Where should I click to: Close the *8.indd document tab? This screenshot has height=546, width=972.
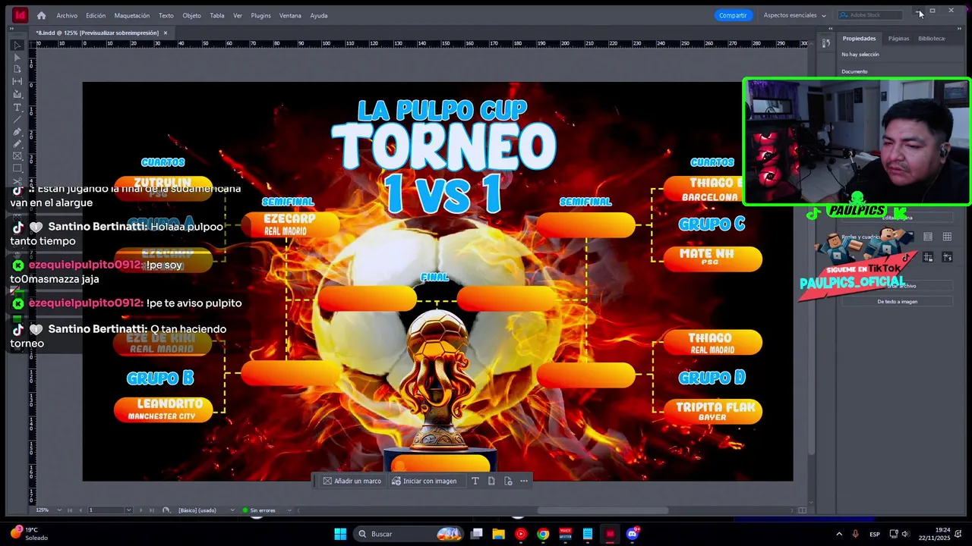[x=166, y=33]
